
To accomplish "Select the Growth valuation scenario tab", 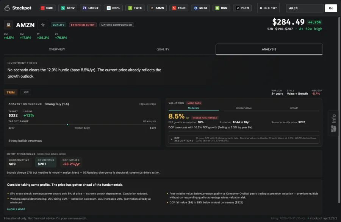I will (x=294, y=108).
